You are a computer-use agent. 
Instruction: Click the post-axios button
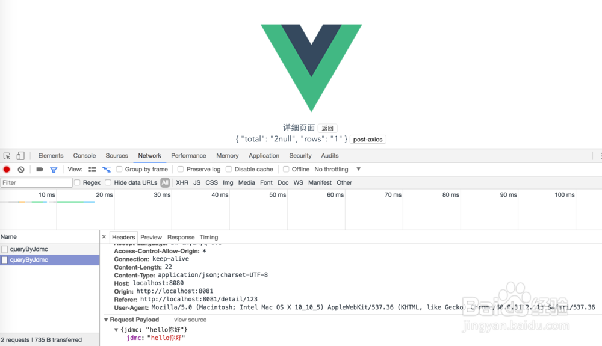coord(368,140)
